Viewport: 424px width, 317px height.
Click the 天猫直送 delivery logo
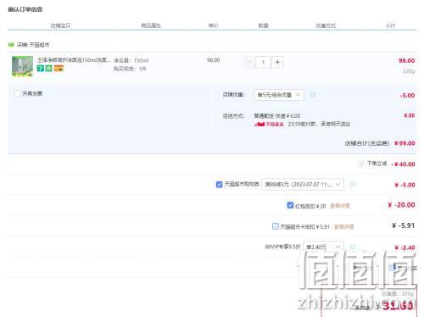coord(269,124)
